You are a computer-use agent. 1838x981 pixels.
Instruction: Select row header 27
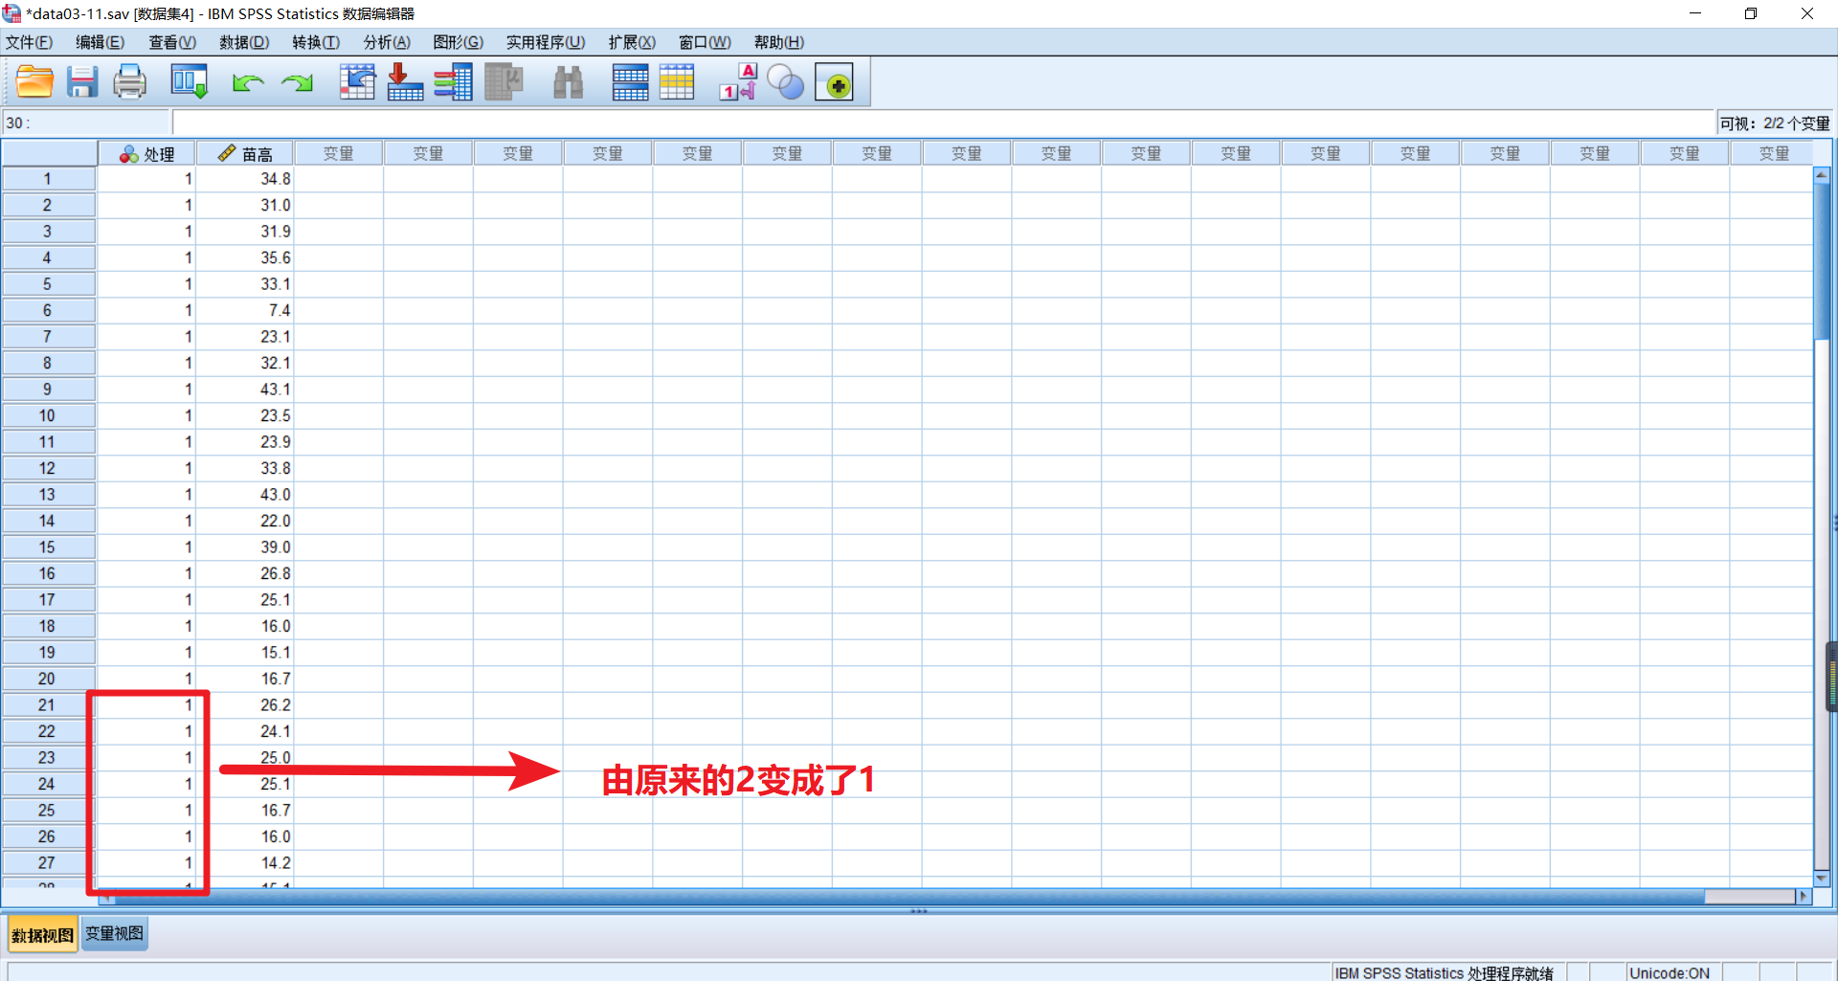tap(48, 862)
